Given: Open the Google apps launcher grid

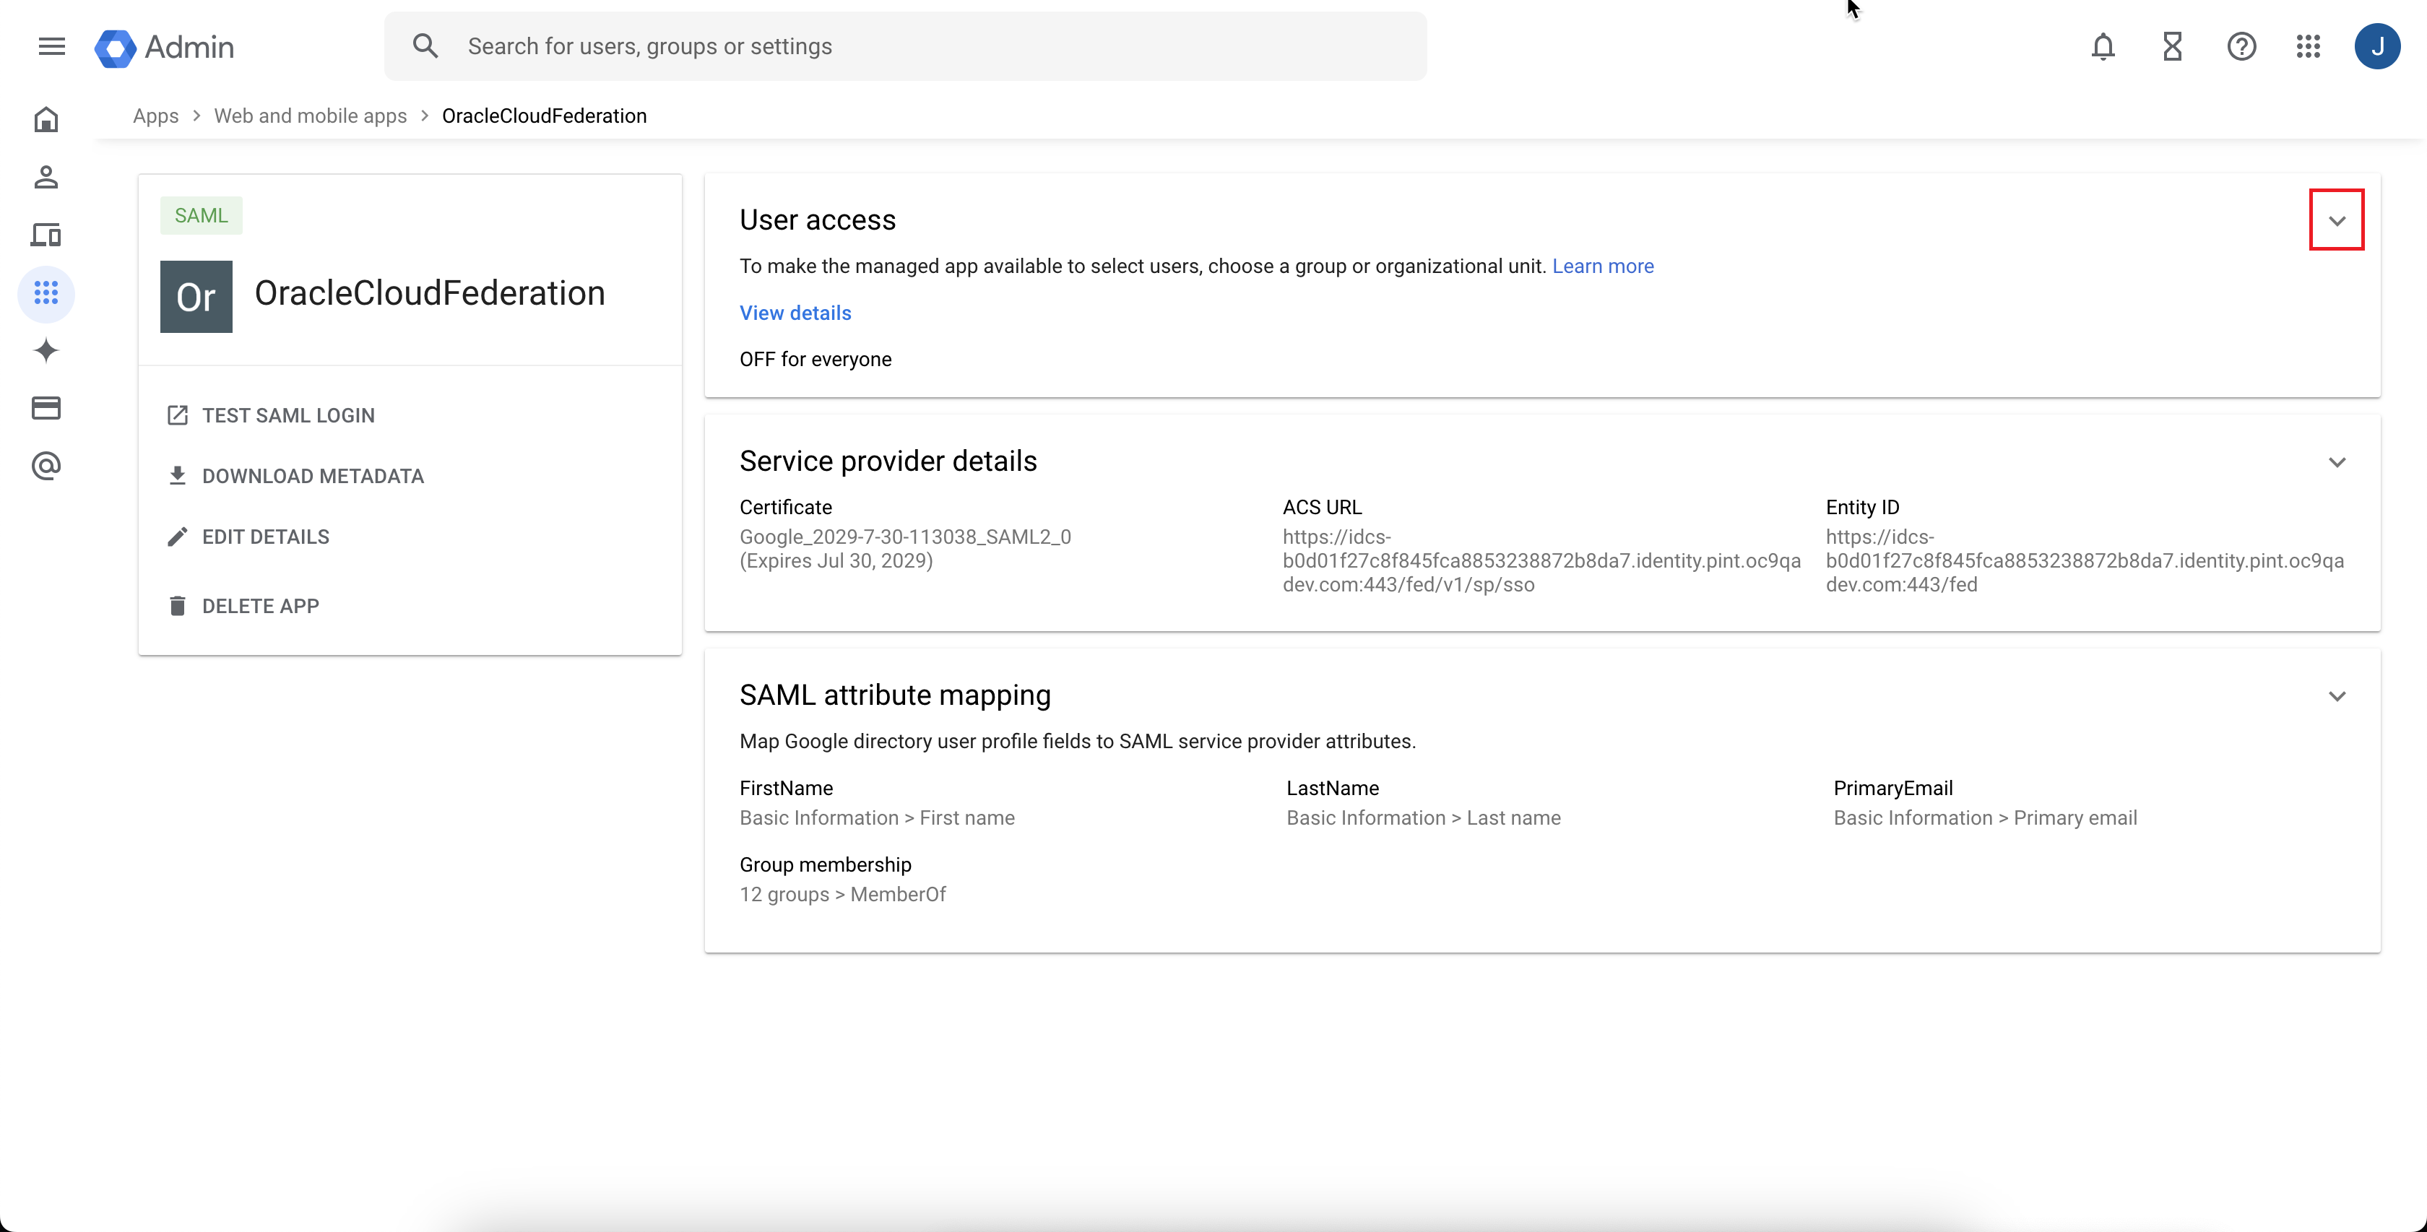Looking at the screenshot, I should tap(2309, 46).
